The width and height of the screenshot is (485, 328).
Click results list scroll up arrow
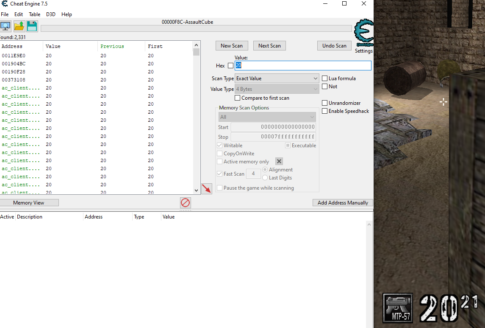pyautogui.click(x=196, y=45)
